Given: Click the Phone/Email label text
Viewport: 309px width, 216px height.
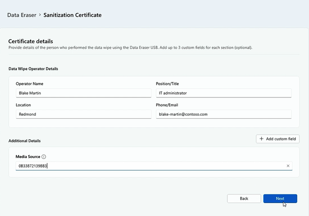Looking at the screenshot, I should click(x=167, y=105).
